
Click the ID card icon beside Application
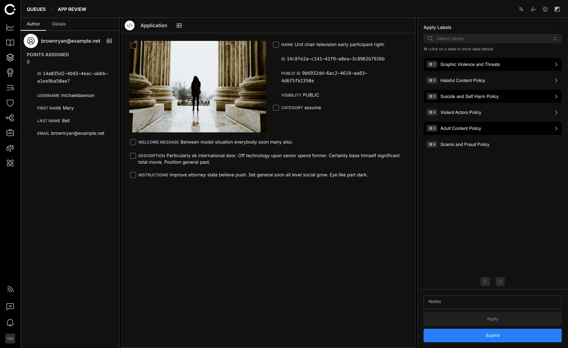point(179,26)
